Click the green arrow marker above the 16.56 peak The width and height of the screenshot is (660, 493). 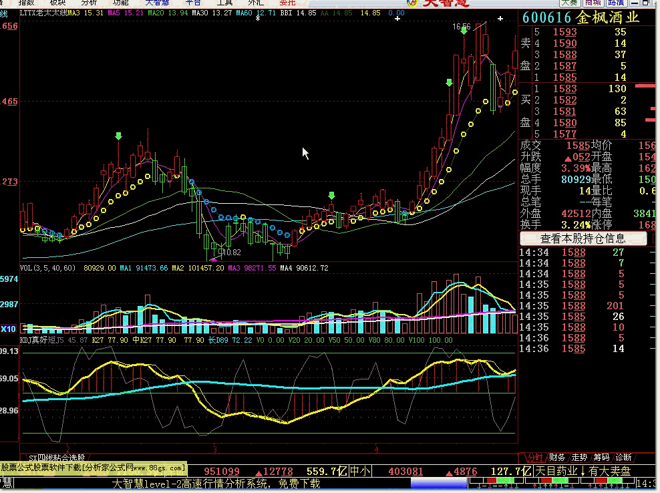[x=464, y=31]
